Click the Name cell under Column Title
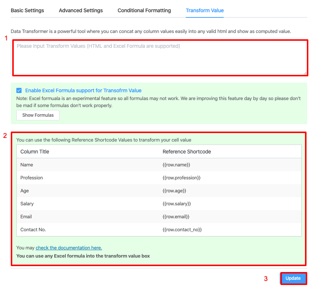This screenshot has width=318, height=295. [27, 165]
